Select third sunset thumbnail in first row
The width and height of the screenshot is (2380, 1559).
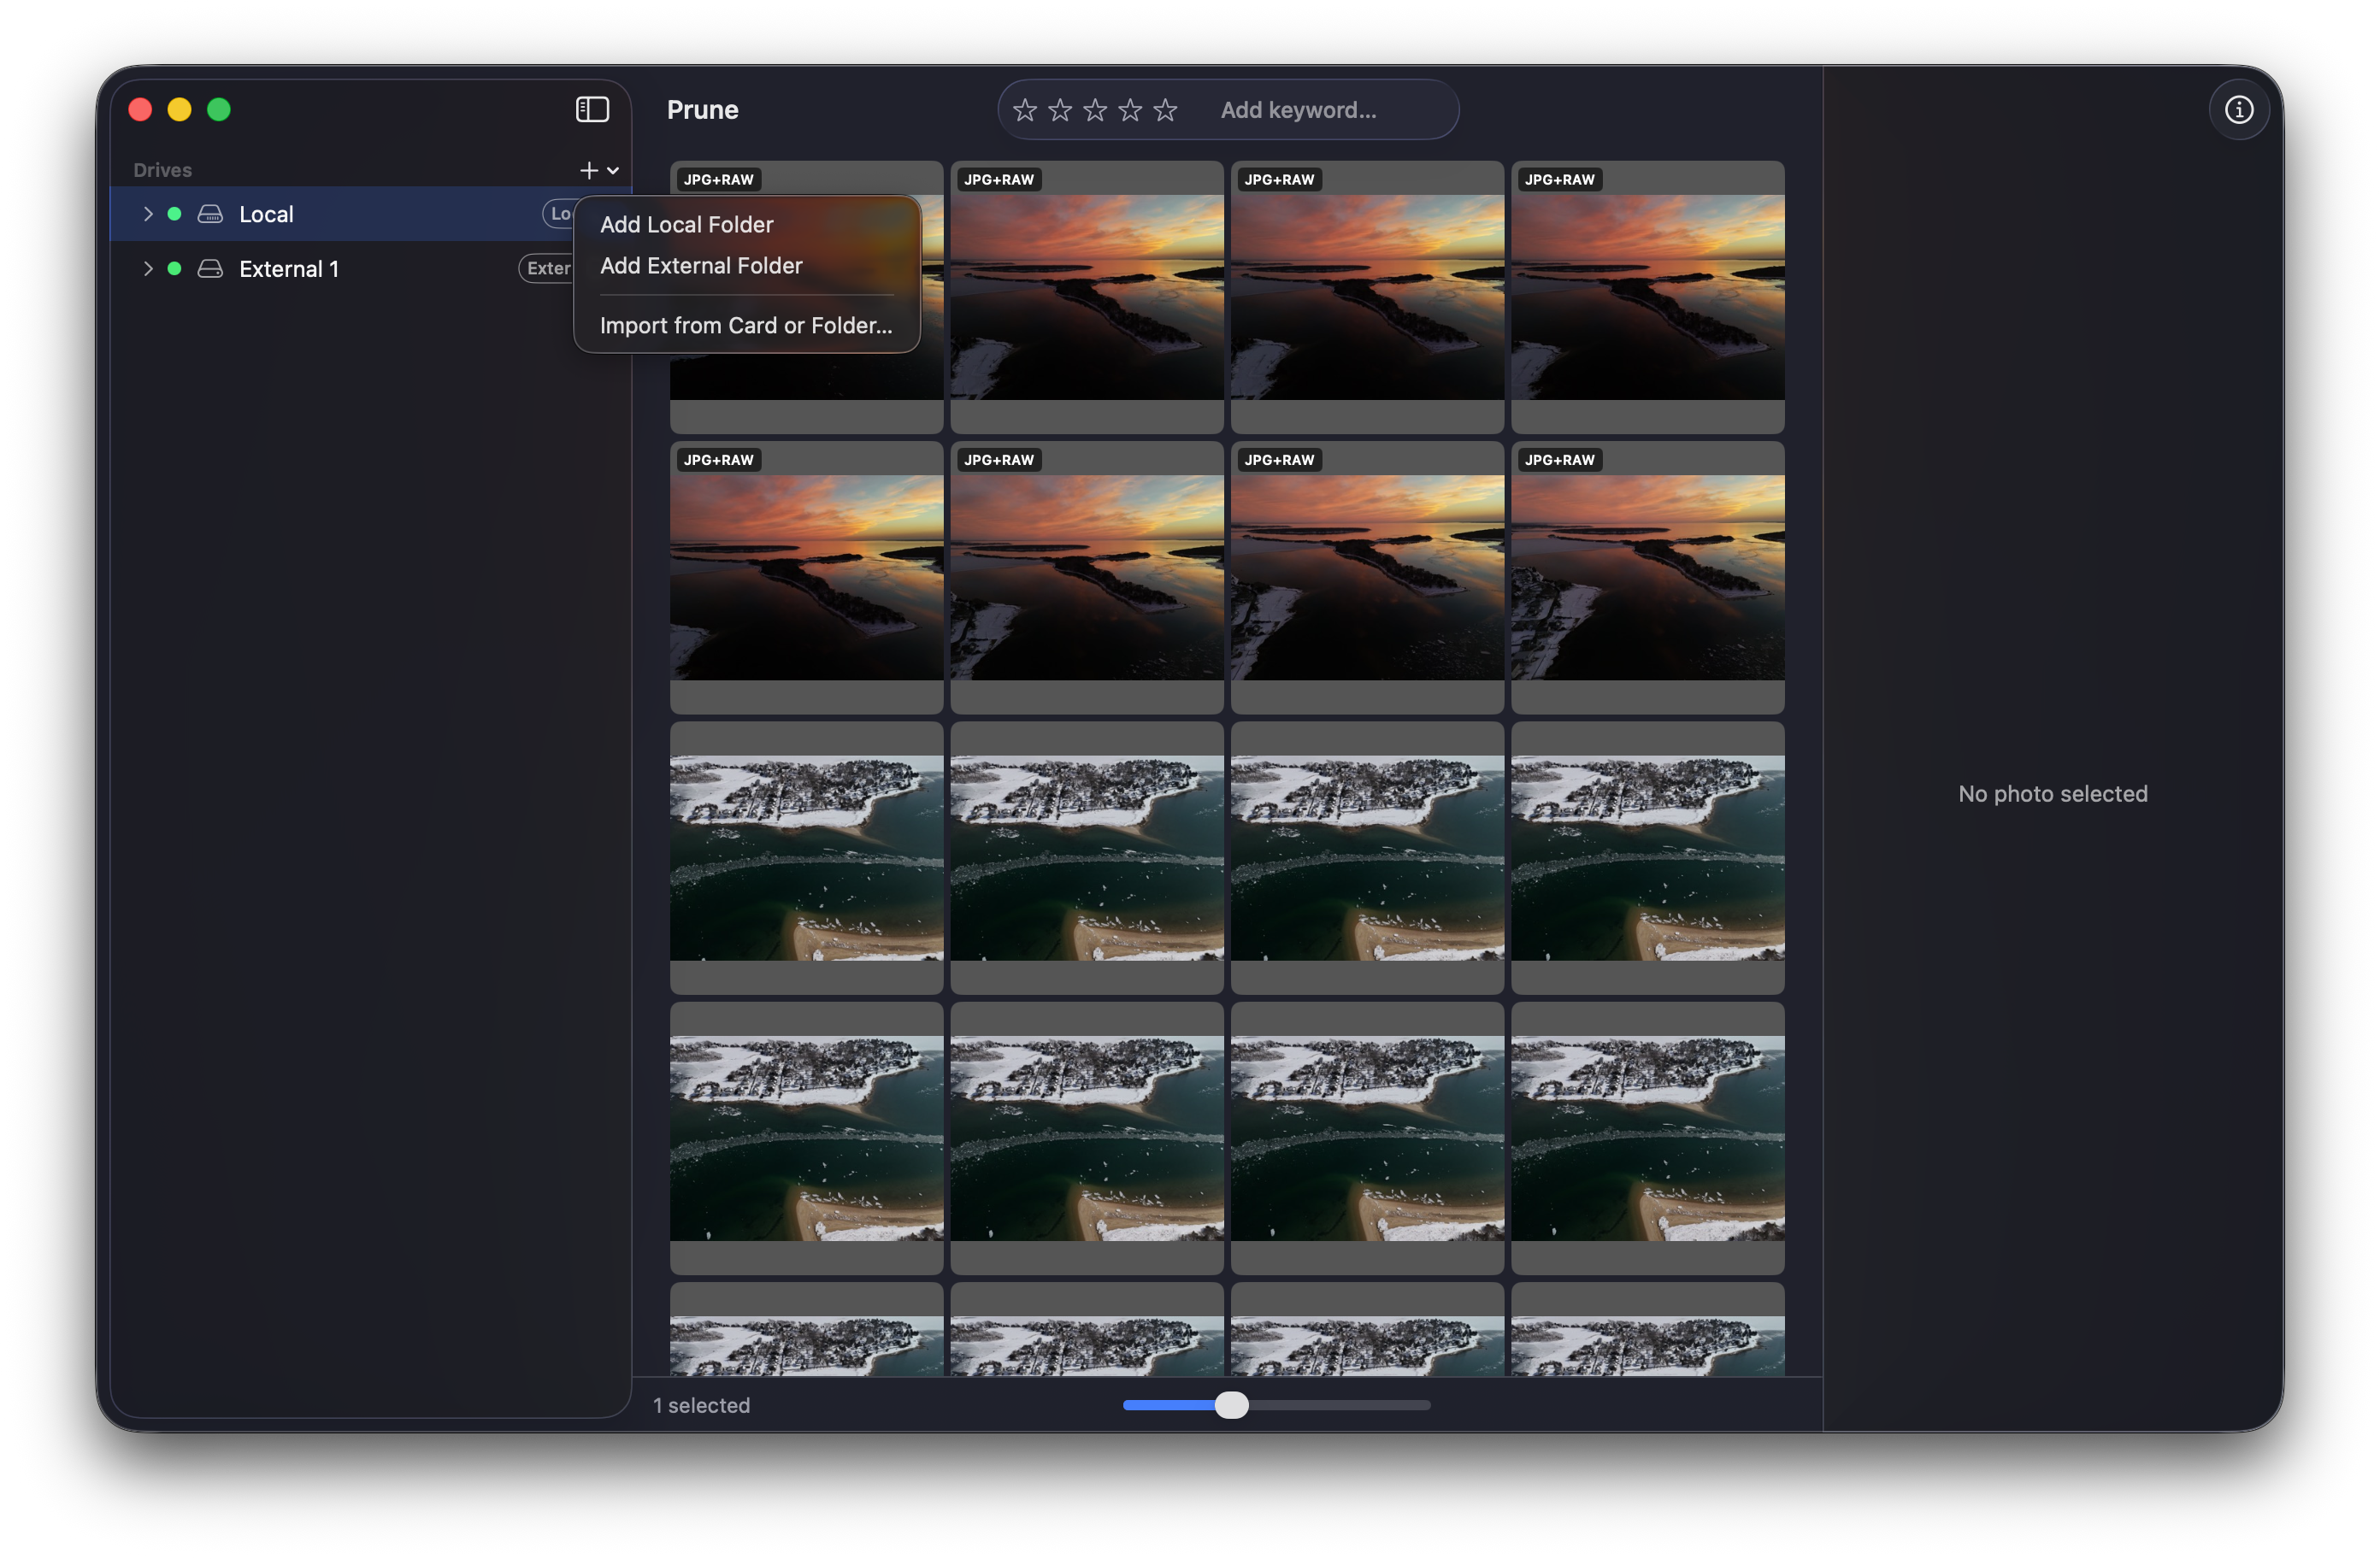(1367, 297)
